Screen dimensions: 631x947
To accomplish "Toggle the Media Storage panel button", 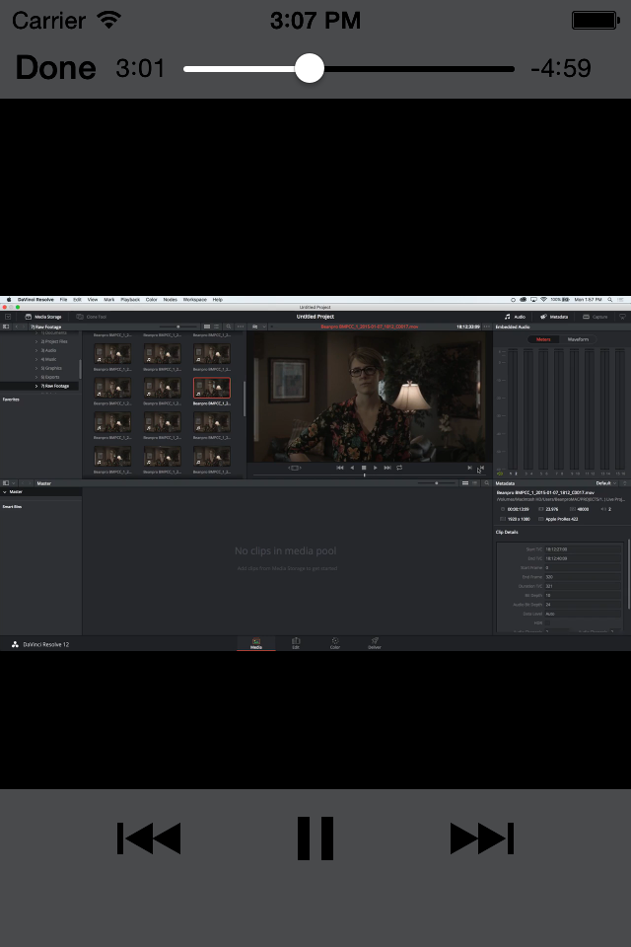I will pos(42,317).
